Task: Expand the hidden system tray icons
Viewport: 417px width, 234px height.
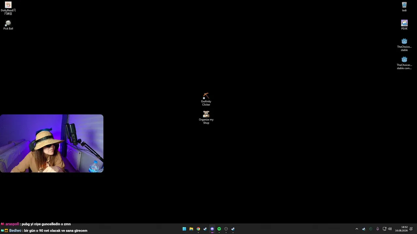Action: coord(357,229)
